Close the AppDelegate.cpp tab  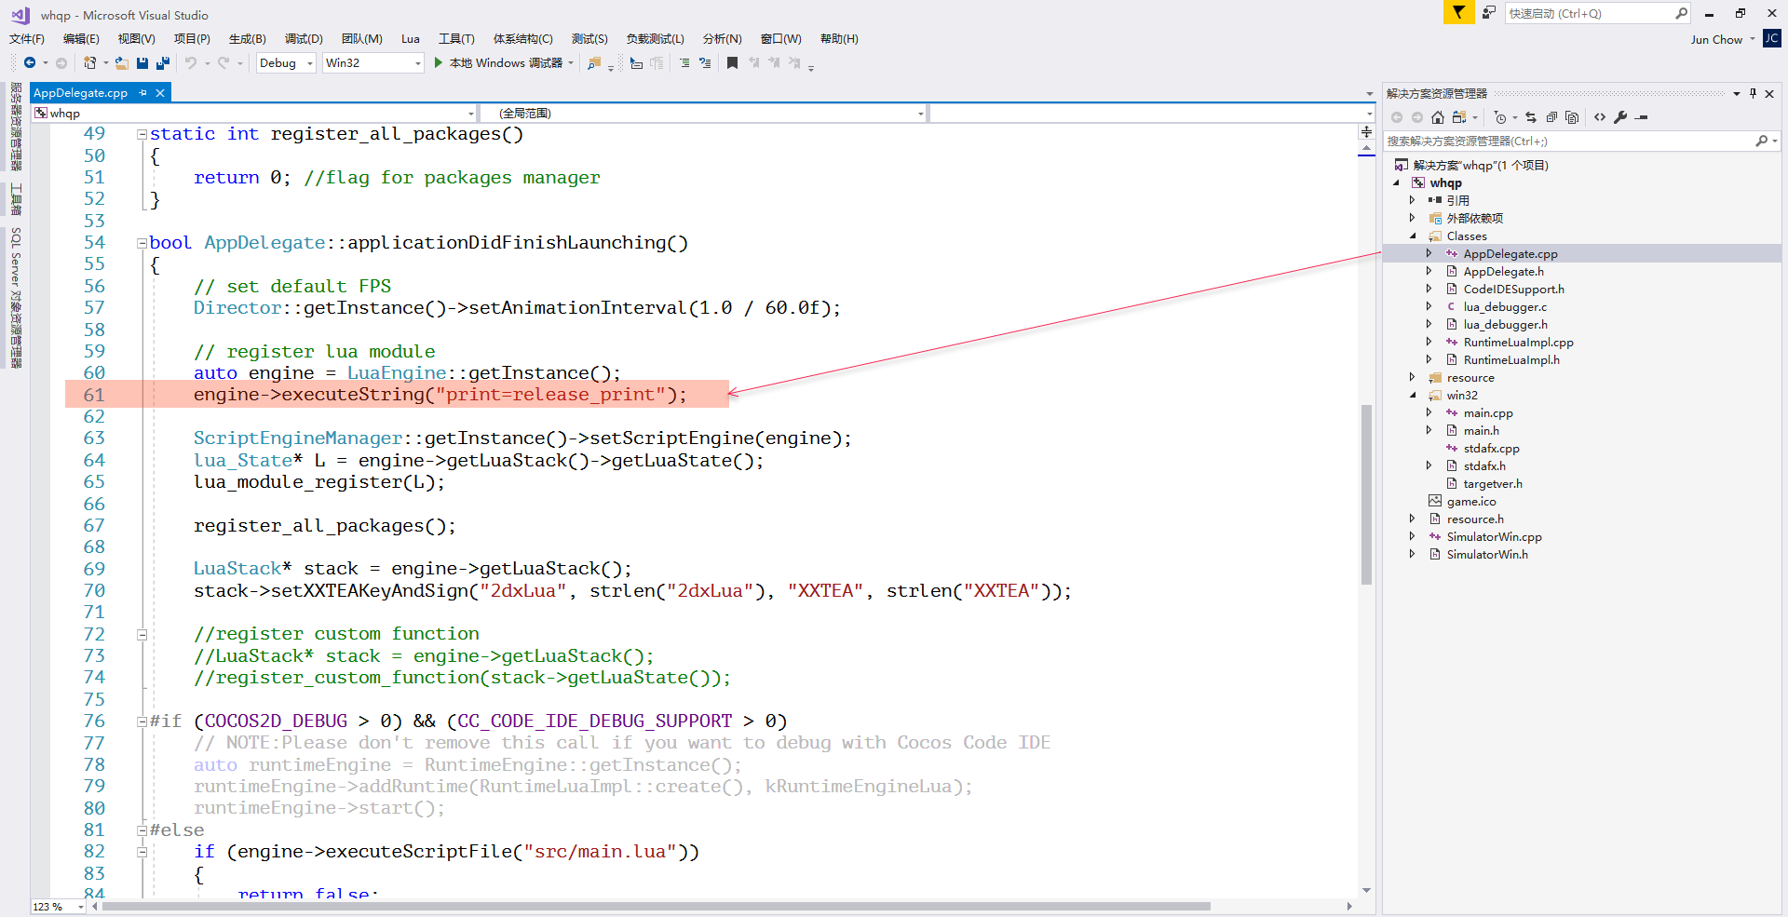(x=160, y=93)
